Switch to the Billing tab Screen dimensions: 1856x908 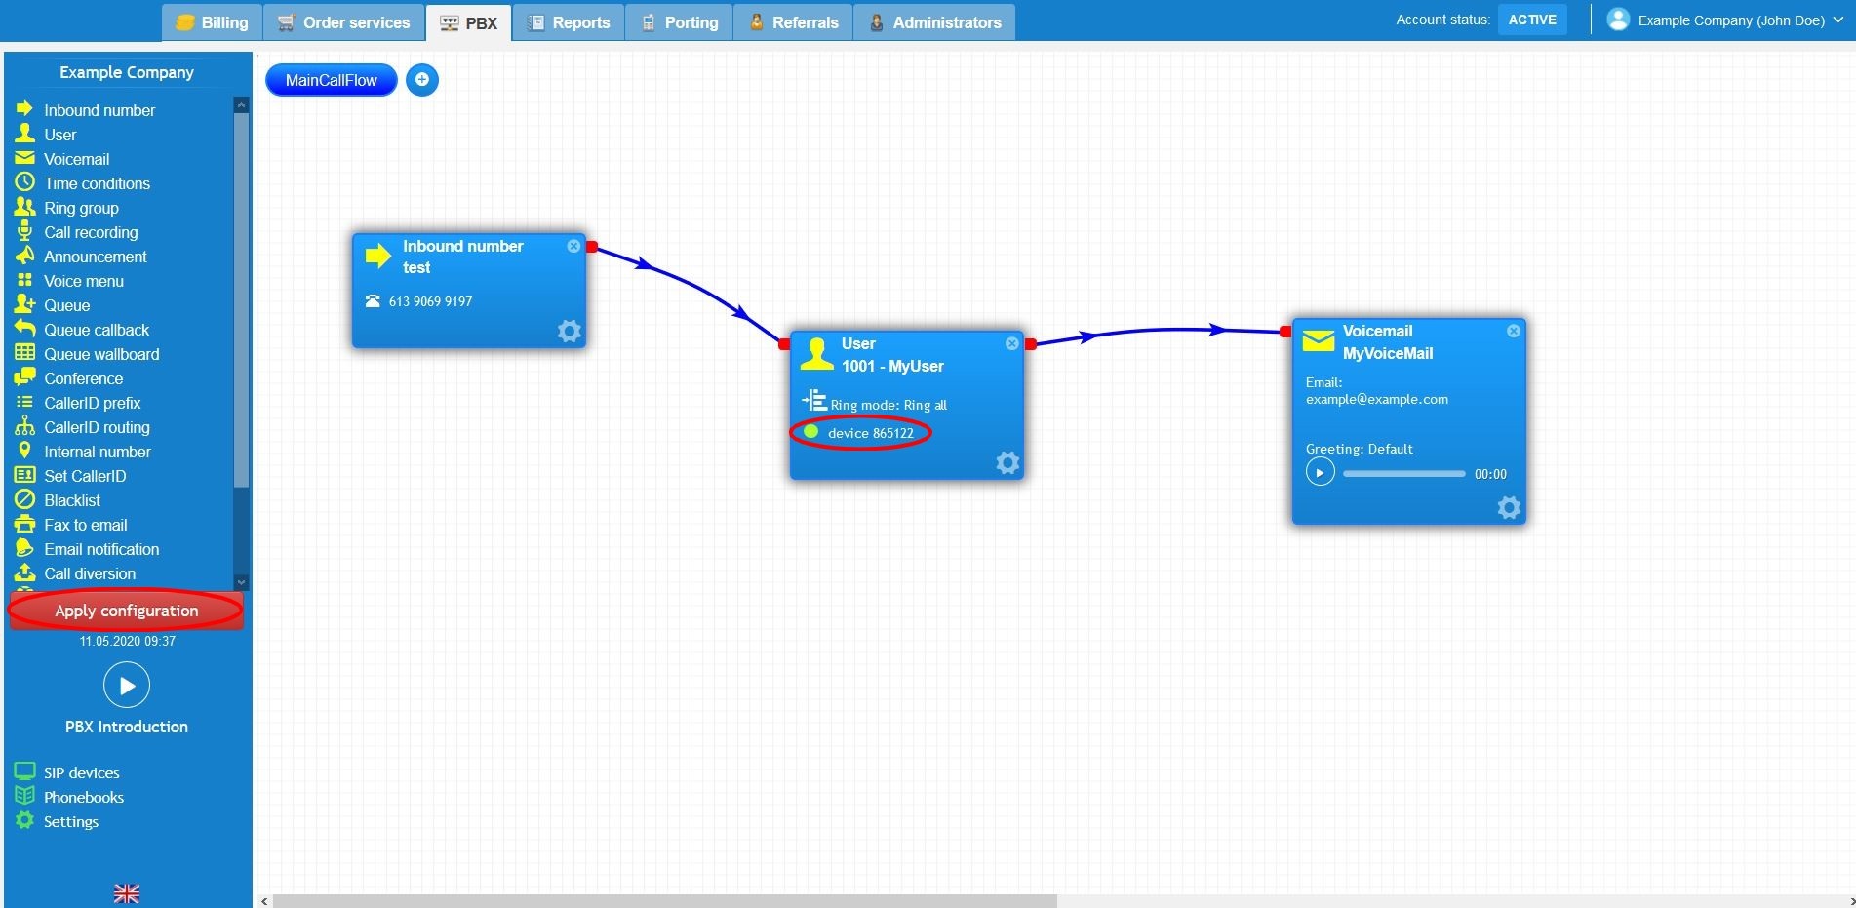(x=213, y=22)
